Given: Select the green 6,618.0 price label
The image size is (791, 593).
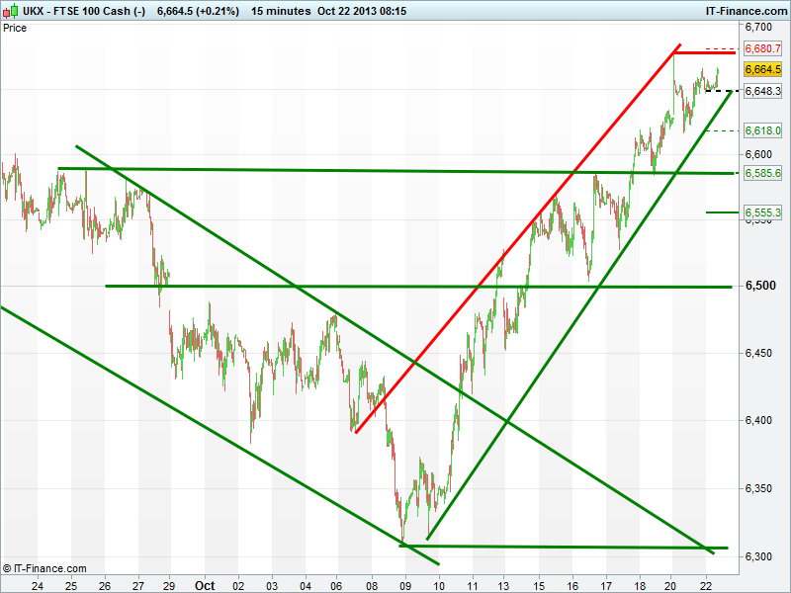Looking at the screenshot, I should click(x=762, y=130).
